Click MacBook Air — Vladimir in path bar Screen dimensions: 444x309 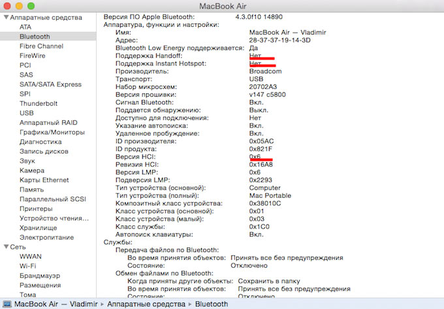pyautogui.click(x=55, y=304)
